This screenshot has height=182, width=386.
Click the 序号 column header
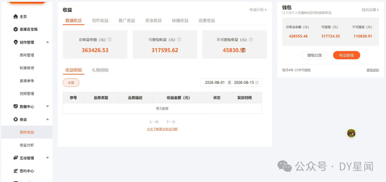(73, 98)
